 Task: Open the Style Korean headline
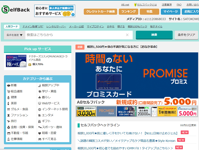[127, 141]
